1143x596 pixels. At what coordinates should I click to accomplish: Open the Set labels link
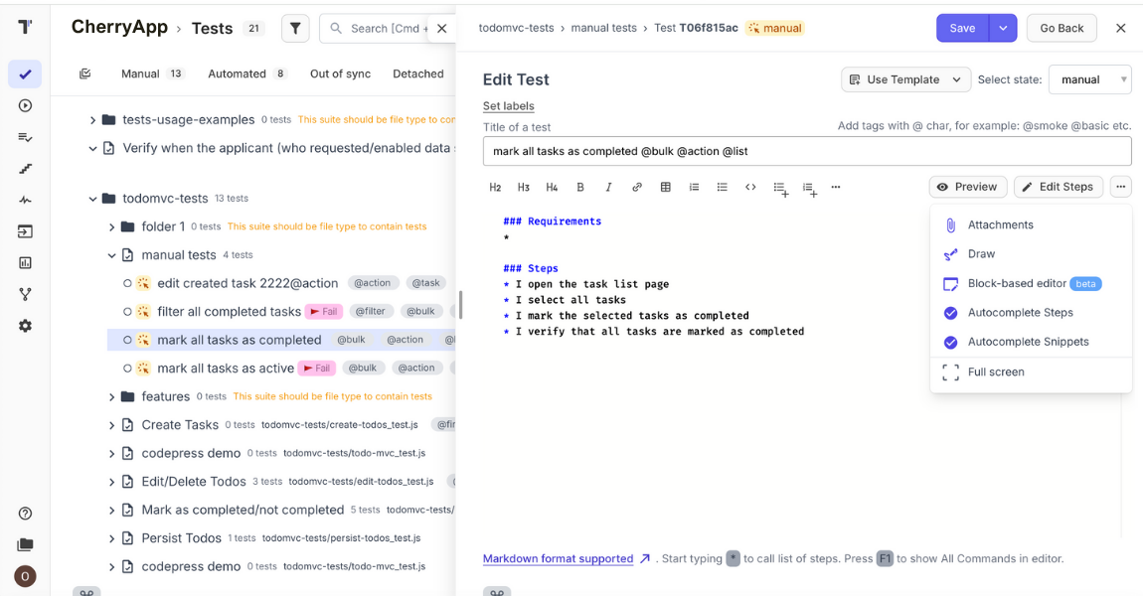508,106
